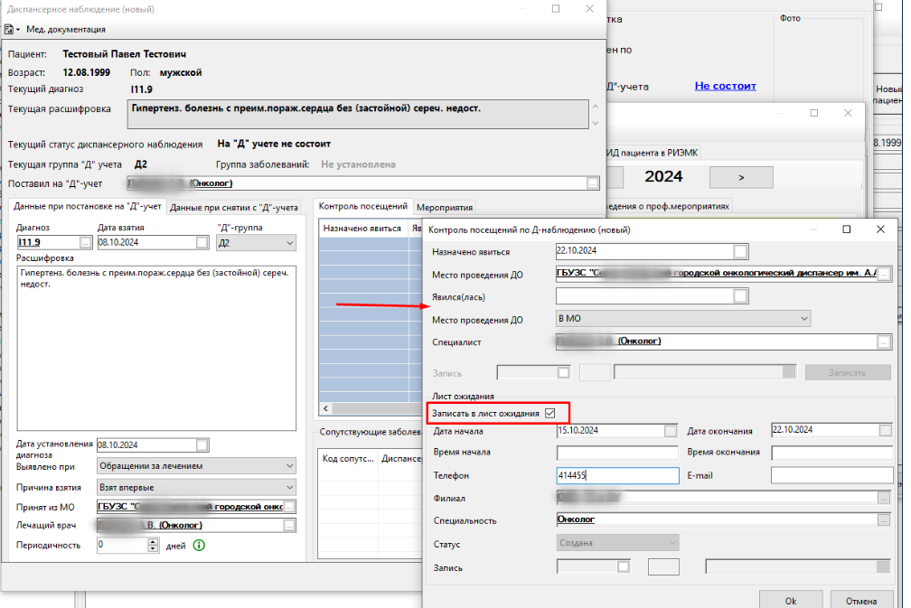This screenshot has width=911, height=608.
Task: Open calendar for Дата установления диагноза
Action: click(202, 444)
